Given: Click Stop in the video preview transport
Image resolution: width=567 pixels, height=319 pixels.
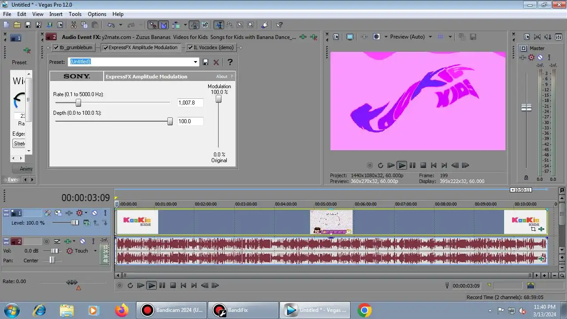Looking at the screenshot, I should point(423,165).
